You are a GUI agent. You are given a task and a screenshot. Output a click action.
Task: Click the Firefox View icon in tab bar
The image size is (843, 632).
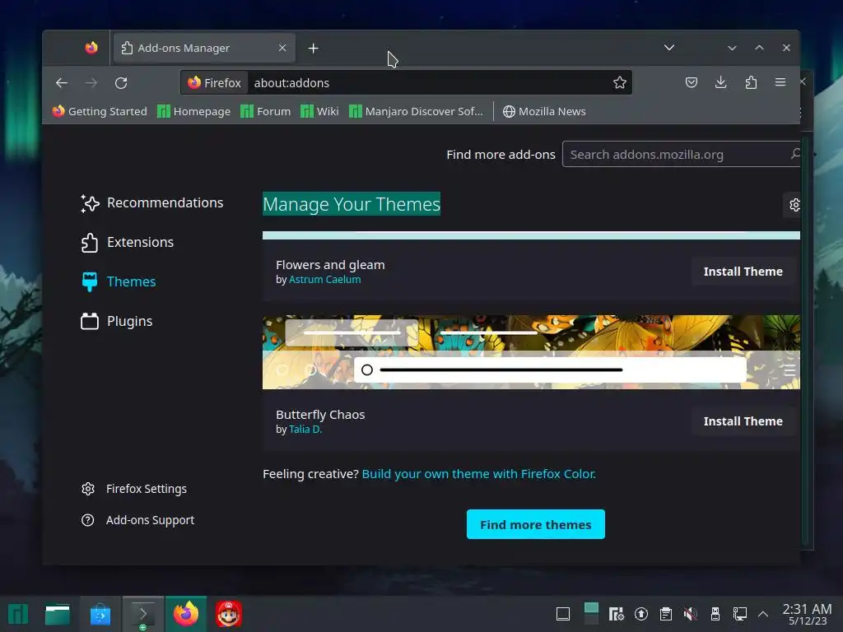click(x=91, y=48)
